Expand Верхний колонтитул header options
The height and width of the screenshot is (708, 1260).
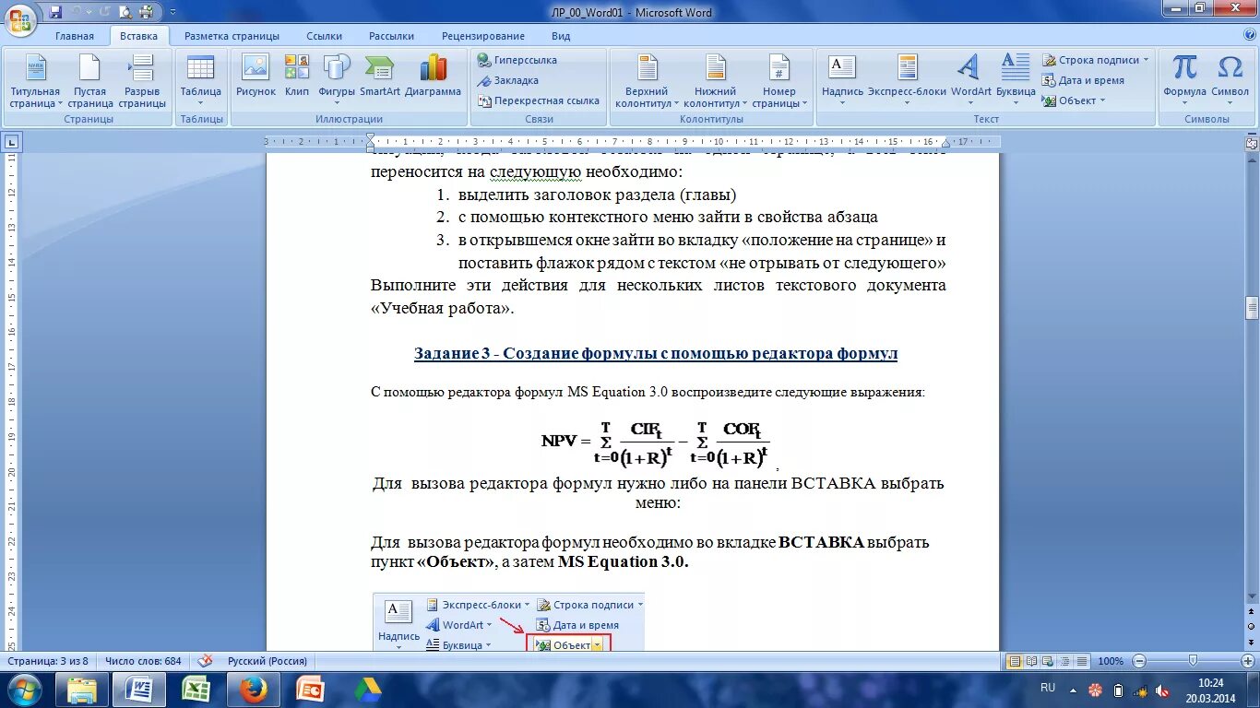(647, 81)
